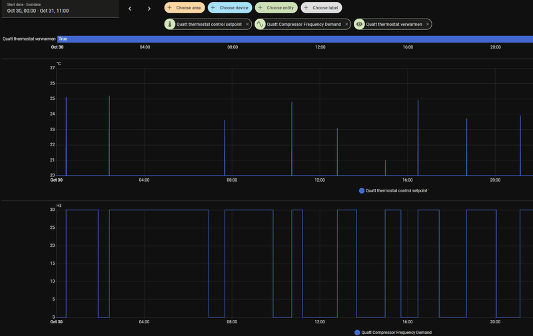The width and height of the screenshot is (533, 336).
Task: Click the Choose label button
Action: (x=321, y=7)
